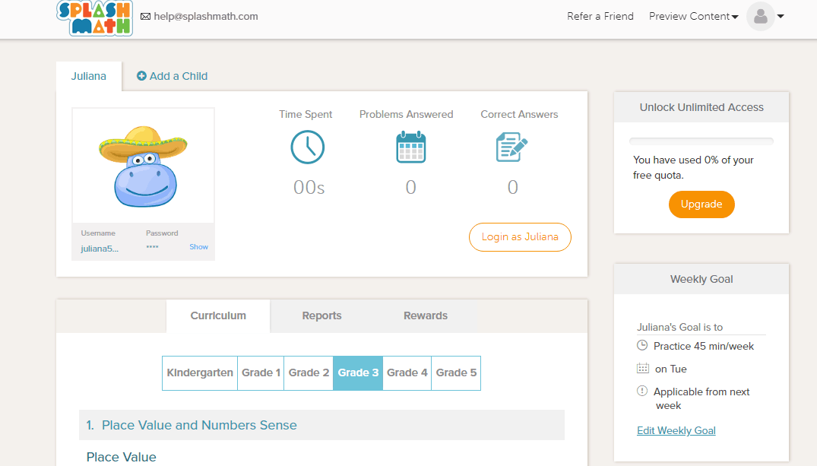Screen dimensions: 817x466
Task: Switch to the Reports tab
Action: click(x=321, y=315)
